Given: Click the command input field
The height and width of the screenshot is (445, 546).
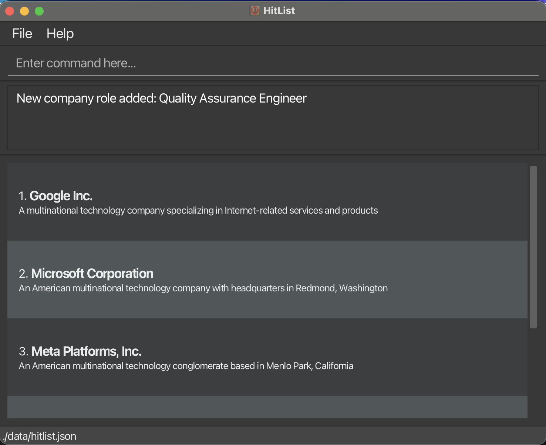Looking at the screenshot, I should click(x=185, y=63).
